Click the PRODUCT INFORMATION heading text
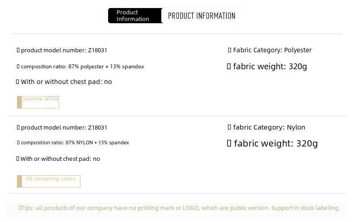 (x=202, y=16)
